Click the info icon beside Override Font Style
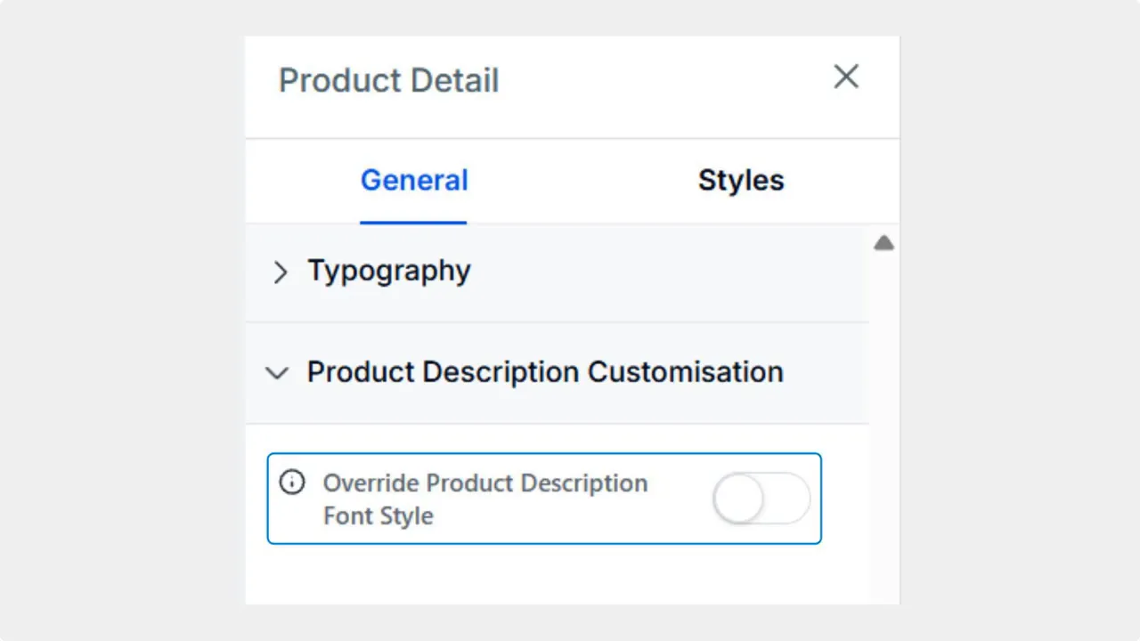The height and width of the screenshot is (641, 1140). (292, 482)
